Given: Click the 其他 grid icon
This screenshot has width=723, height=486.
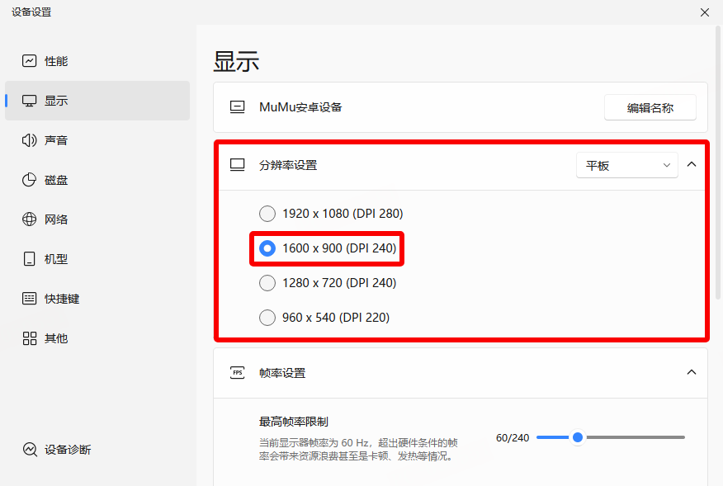Looking at the screenshot, I should coord(30,338).
